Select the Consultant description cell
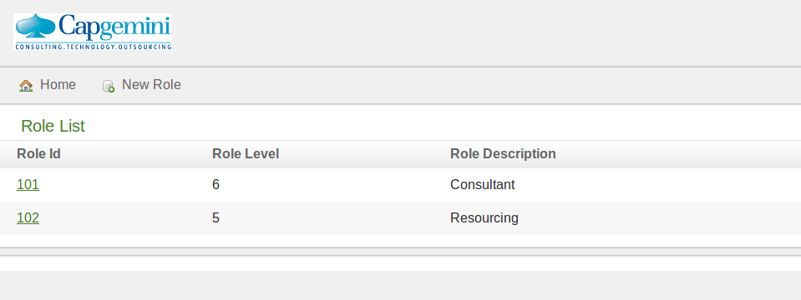 [x=482, y=184]
